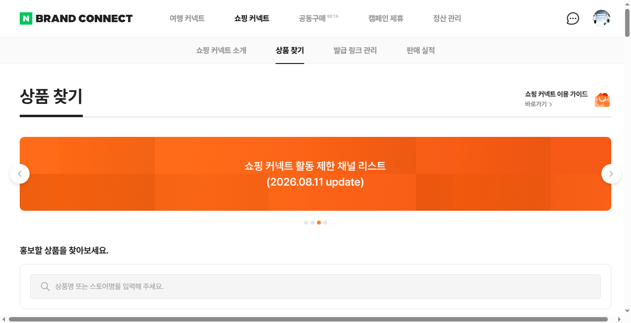Screen dimensions: 631x323
Task: Go to 여행 커넥트 menu
Action: pos(187,19)
